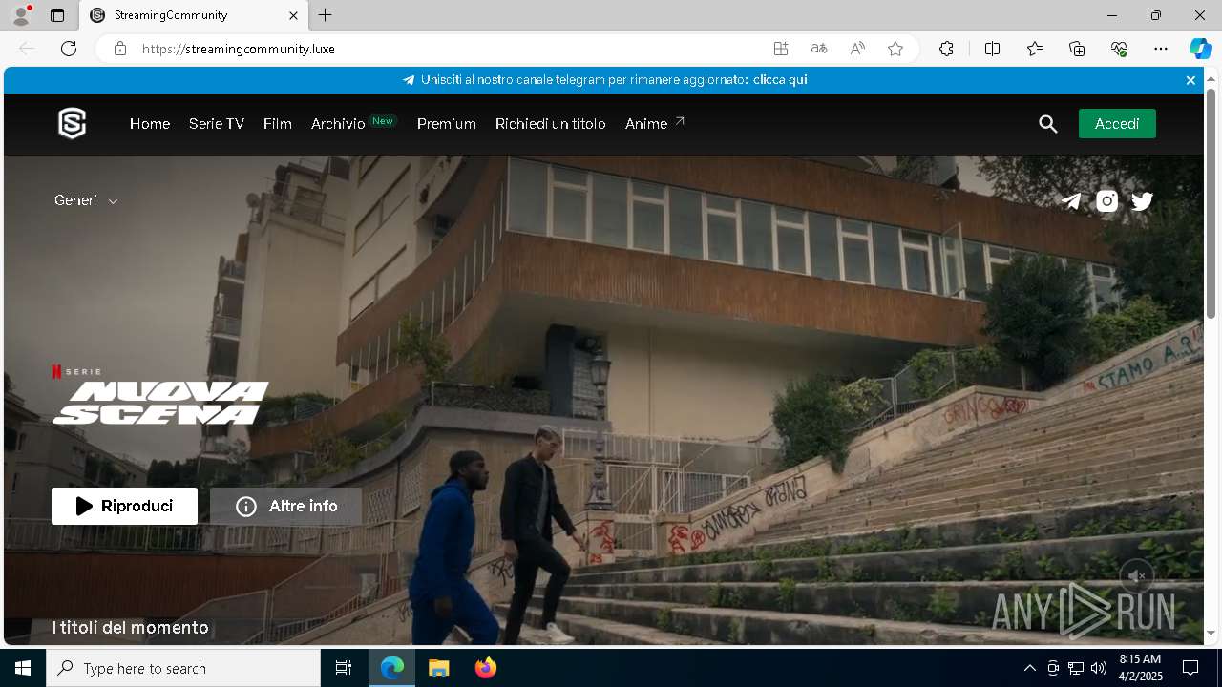The width and height of the screenshot is (1222, 687).
Task: Unmute the hero video sound
Action: 1137,576
